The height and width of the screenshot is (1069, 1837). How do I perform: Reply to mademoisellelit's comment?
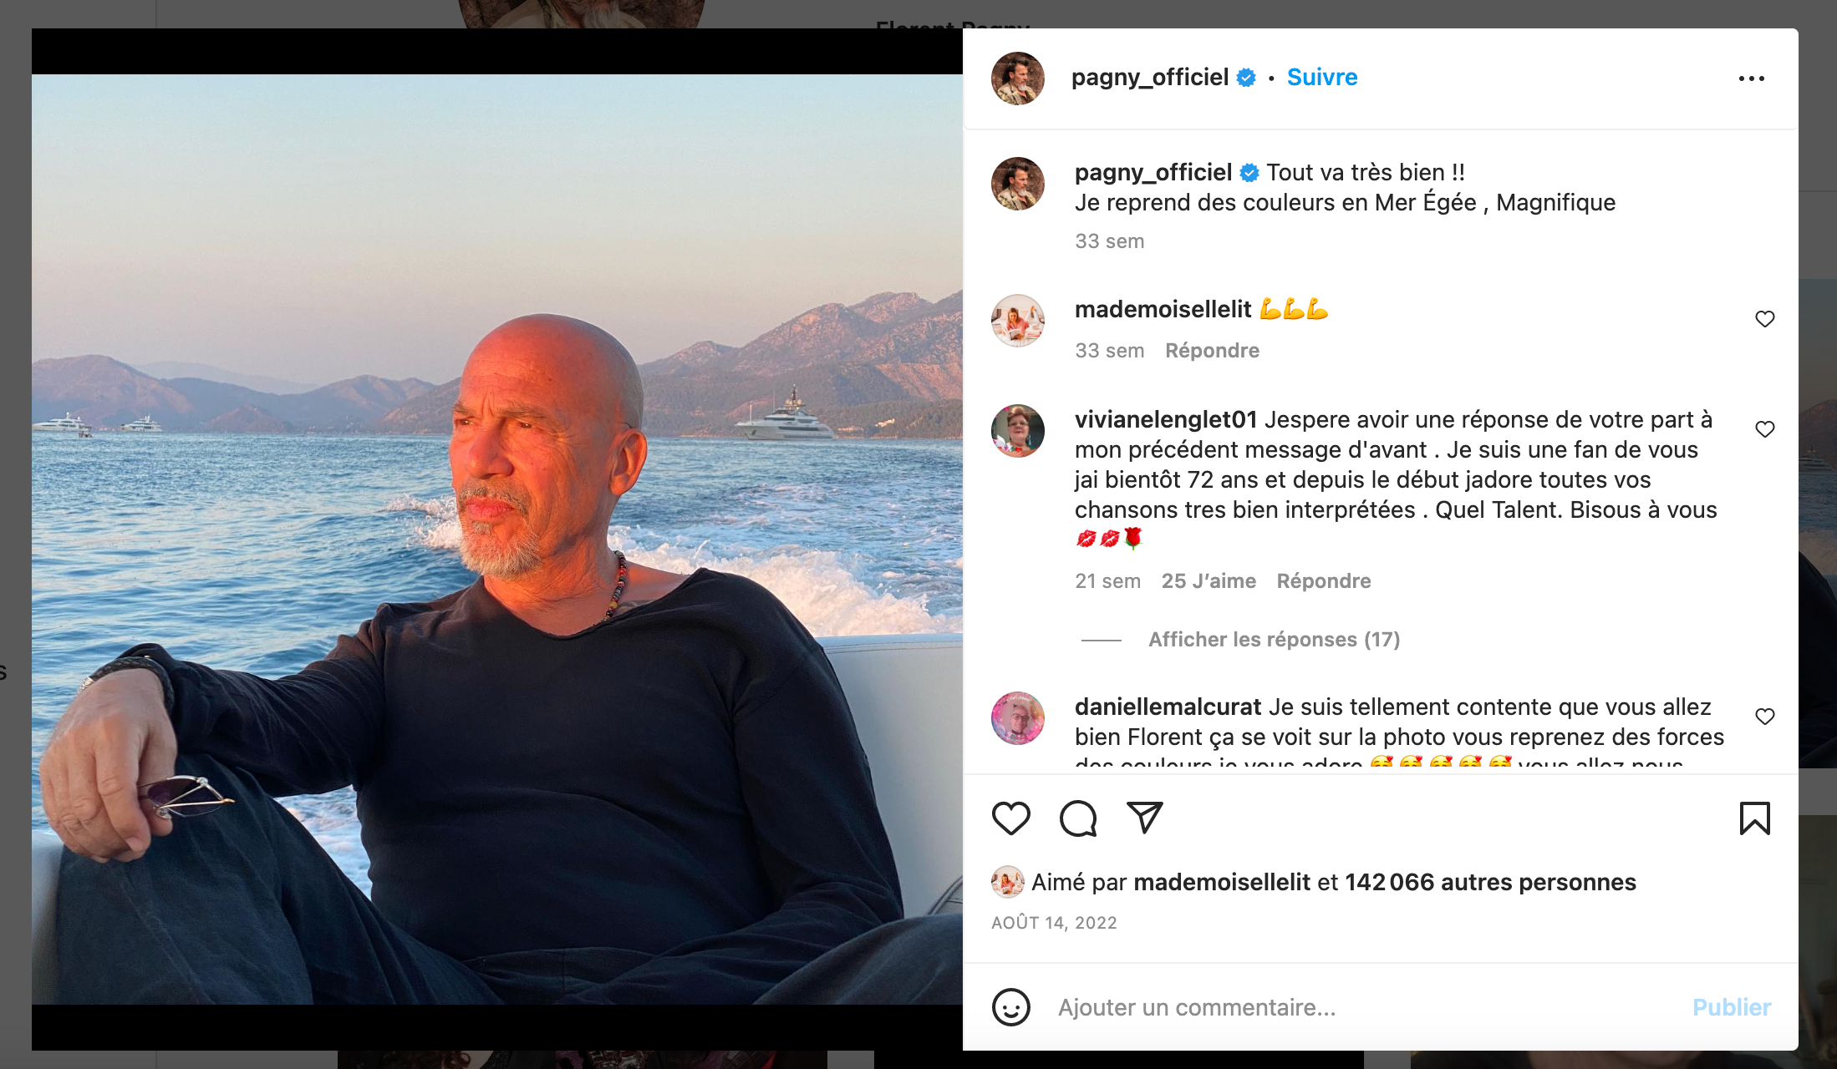click(1212, 351)
